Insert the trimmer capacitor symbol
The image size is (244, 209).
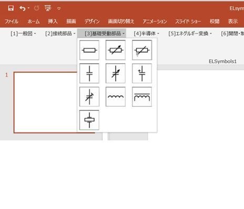89,97
